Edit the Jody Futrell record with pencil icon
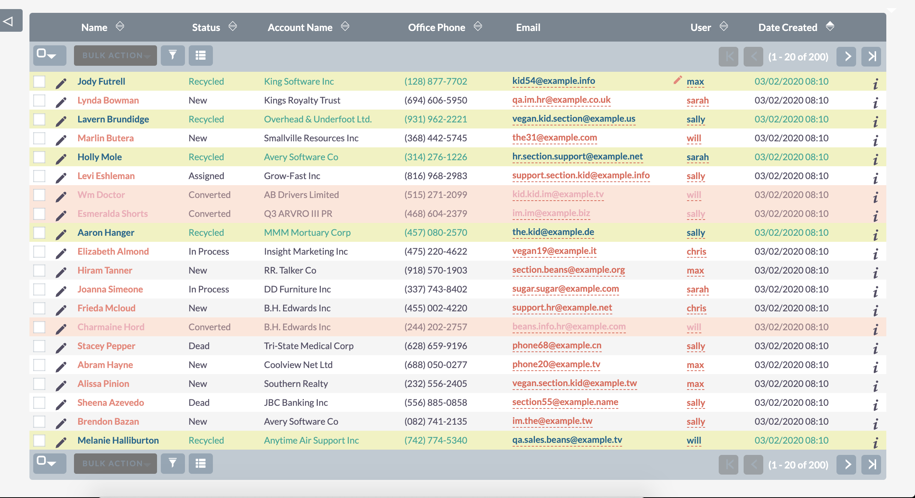Image resolution: width=915 pixels, height=498 pixels. tap(61, 82)
